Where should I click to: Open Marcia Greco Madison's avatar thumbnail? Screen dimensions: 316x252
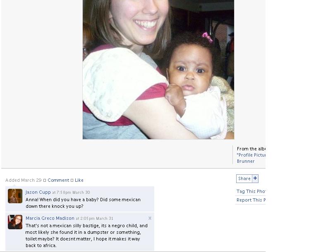pos(15,222)
